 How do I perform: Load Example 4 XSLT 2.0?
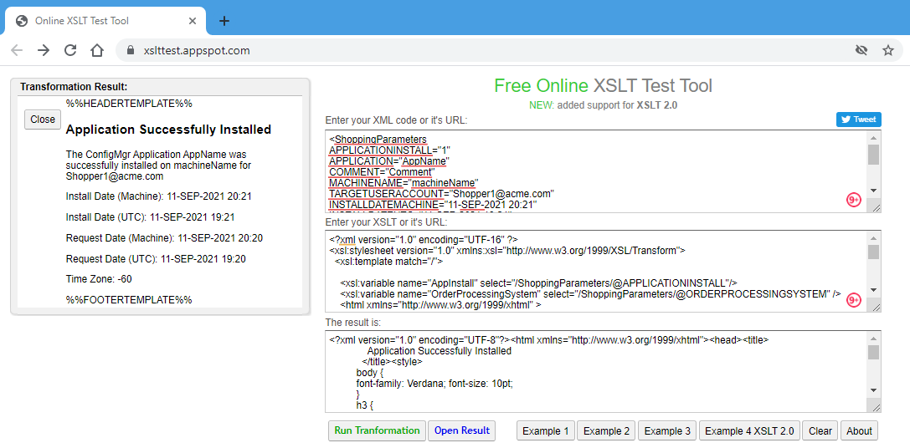749,430
